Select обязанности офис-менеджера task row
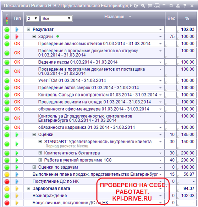 94,109
